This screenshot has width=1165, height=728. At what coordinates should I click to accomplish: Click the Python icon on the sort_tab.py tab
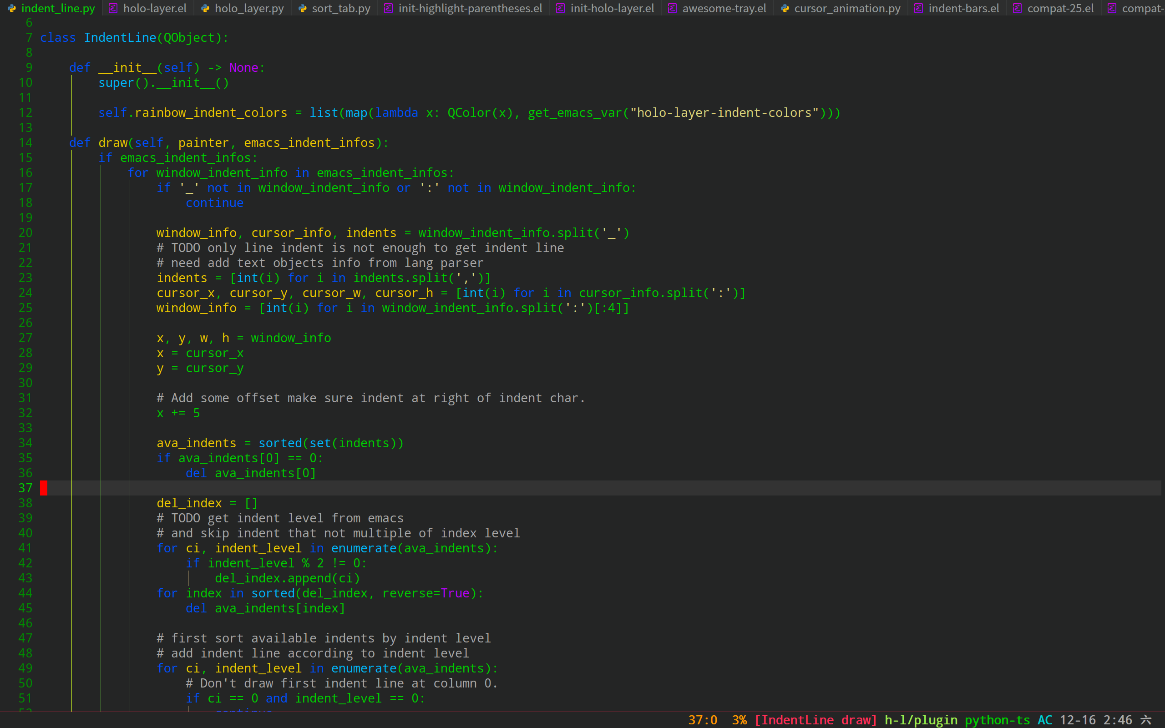[x=302, y=8]
